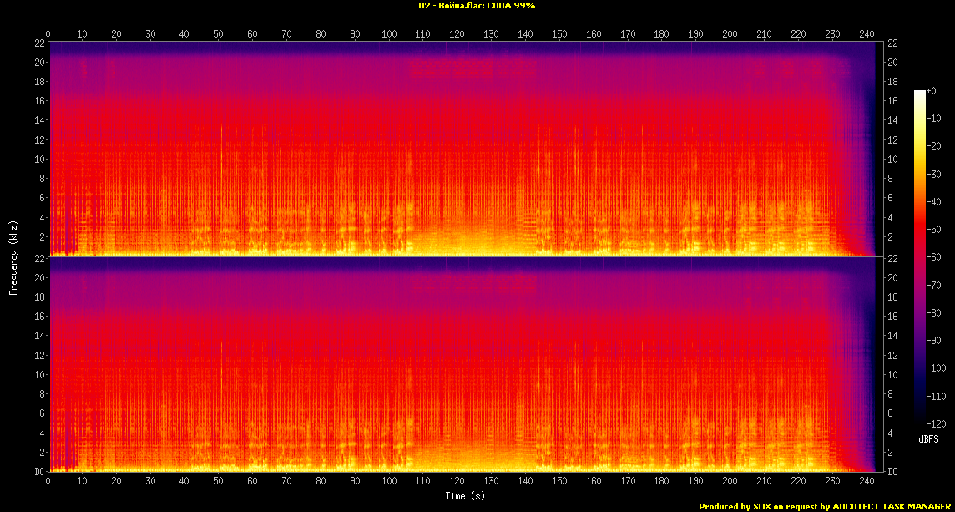Image resolution: width=955 pixels, height=512 pixels.
Task: Click the 10 s tick on top time axis
Action: pos(82,33)
